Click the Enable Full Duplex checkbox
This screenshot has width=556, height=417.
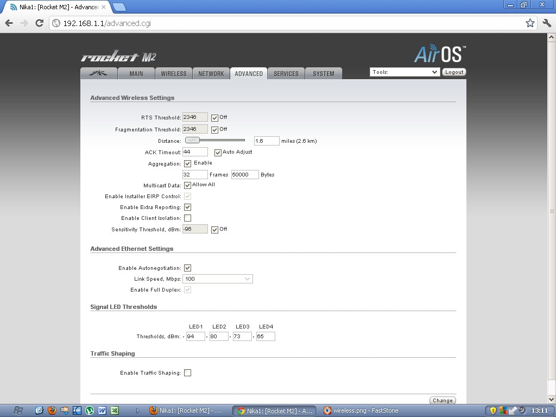[187, 290]
